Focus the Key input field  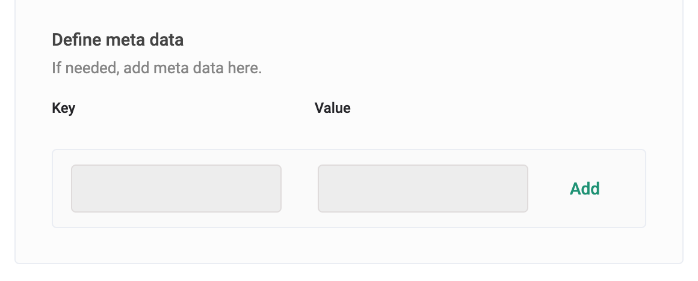[176, 189]
